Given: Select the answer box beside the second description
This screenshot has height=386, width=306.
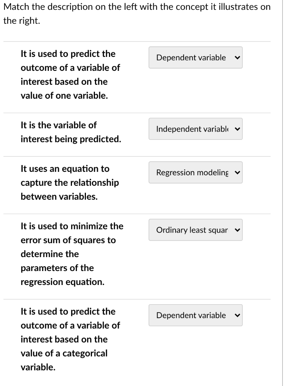Looking at the screenshot, I should (x=195, y=129).
